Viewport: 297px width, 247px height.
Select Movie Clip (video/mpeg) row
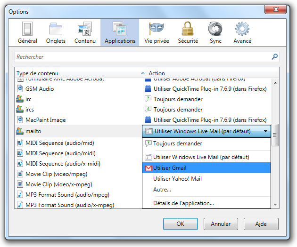click(78, 174)
